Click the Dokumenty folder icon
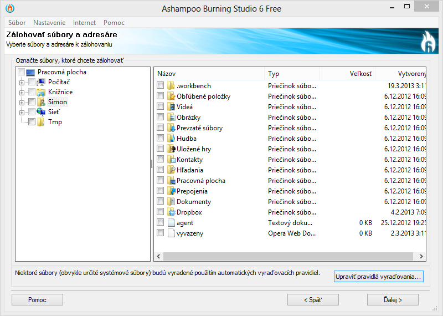The width and height of the screenshot is (443, 316). (171, 201)
